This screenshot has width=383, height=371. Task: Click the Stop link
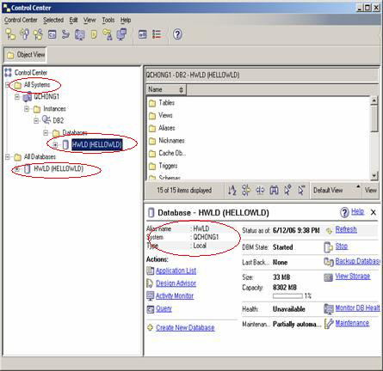click(x=342, y=246)
